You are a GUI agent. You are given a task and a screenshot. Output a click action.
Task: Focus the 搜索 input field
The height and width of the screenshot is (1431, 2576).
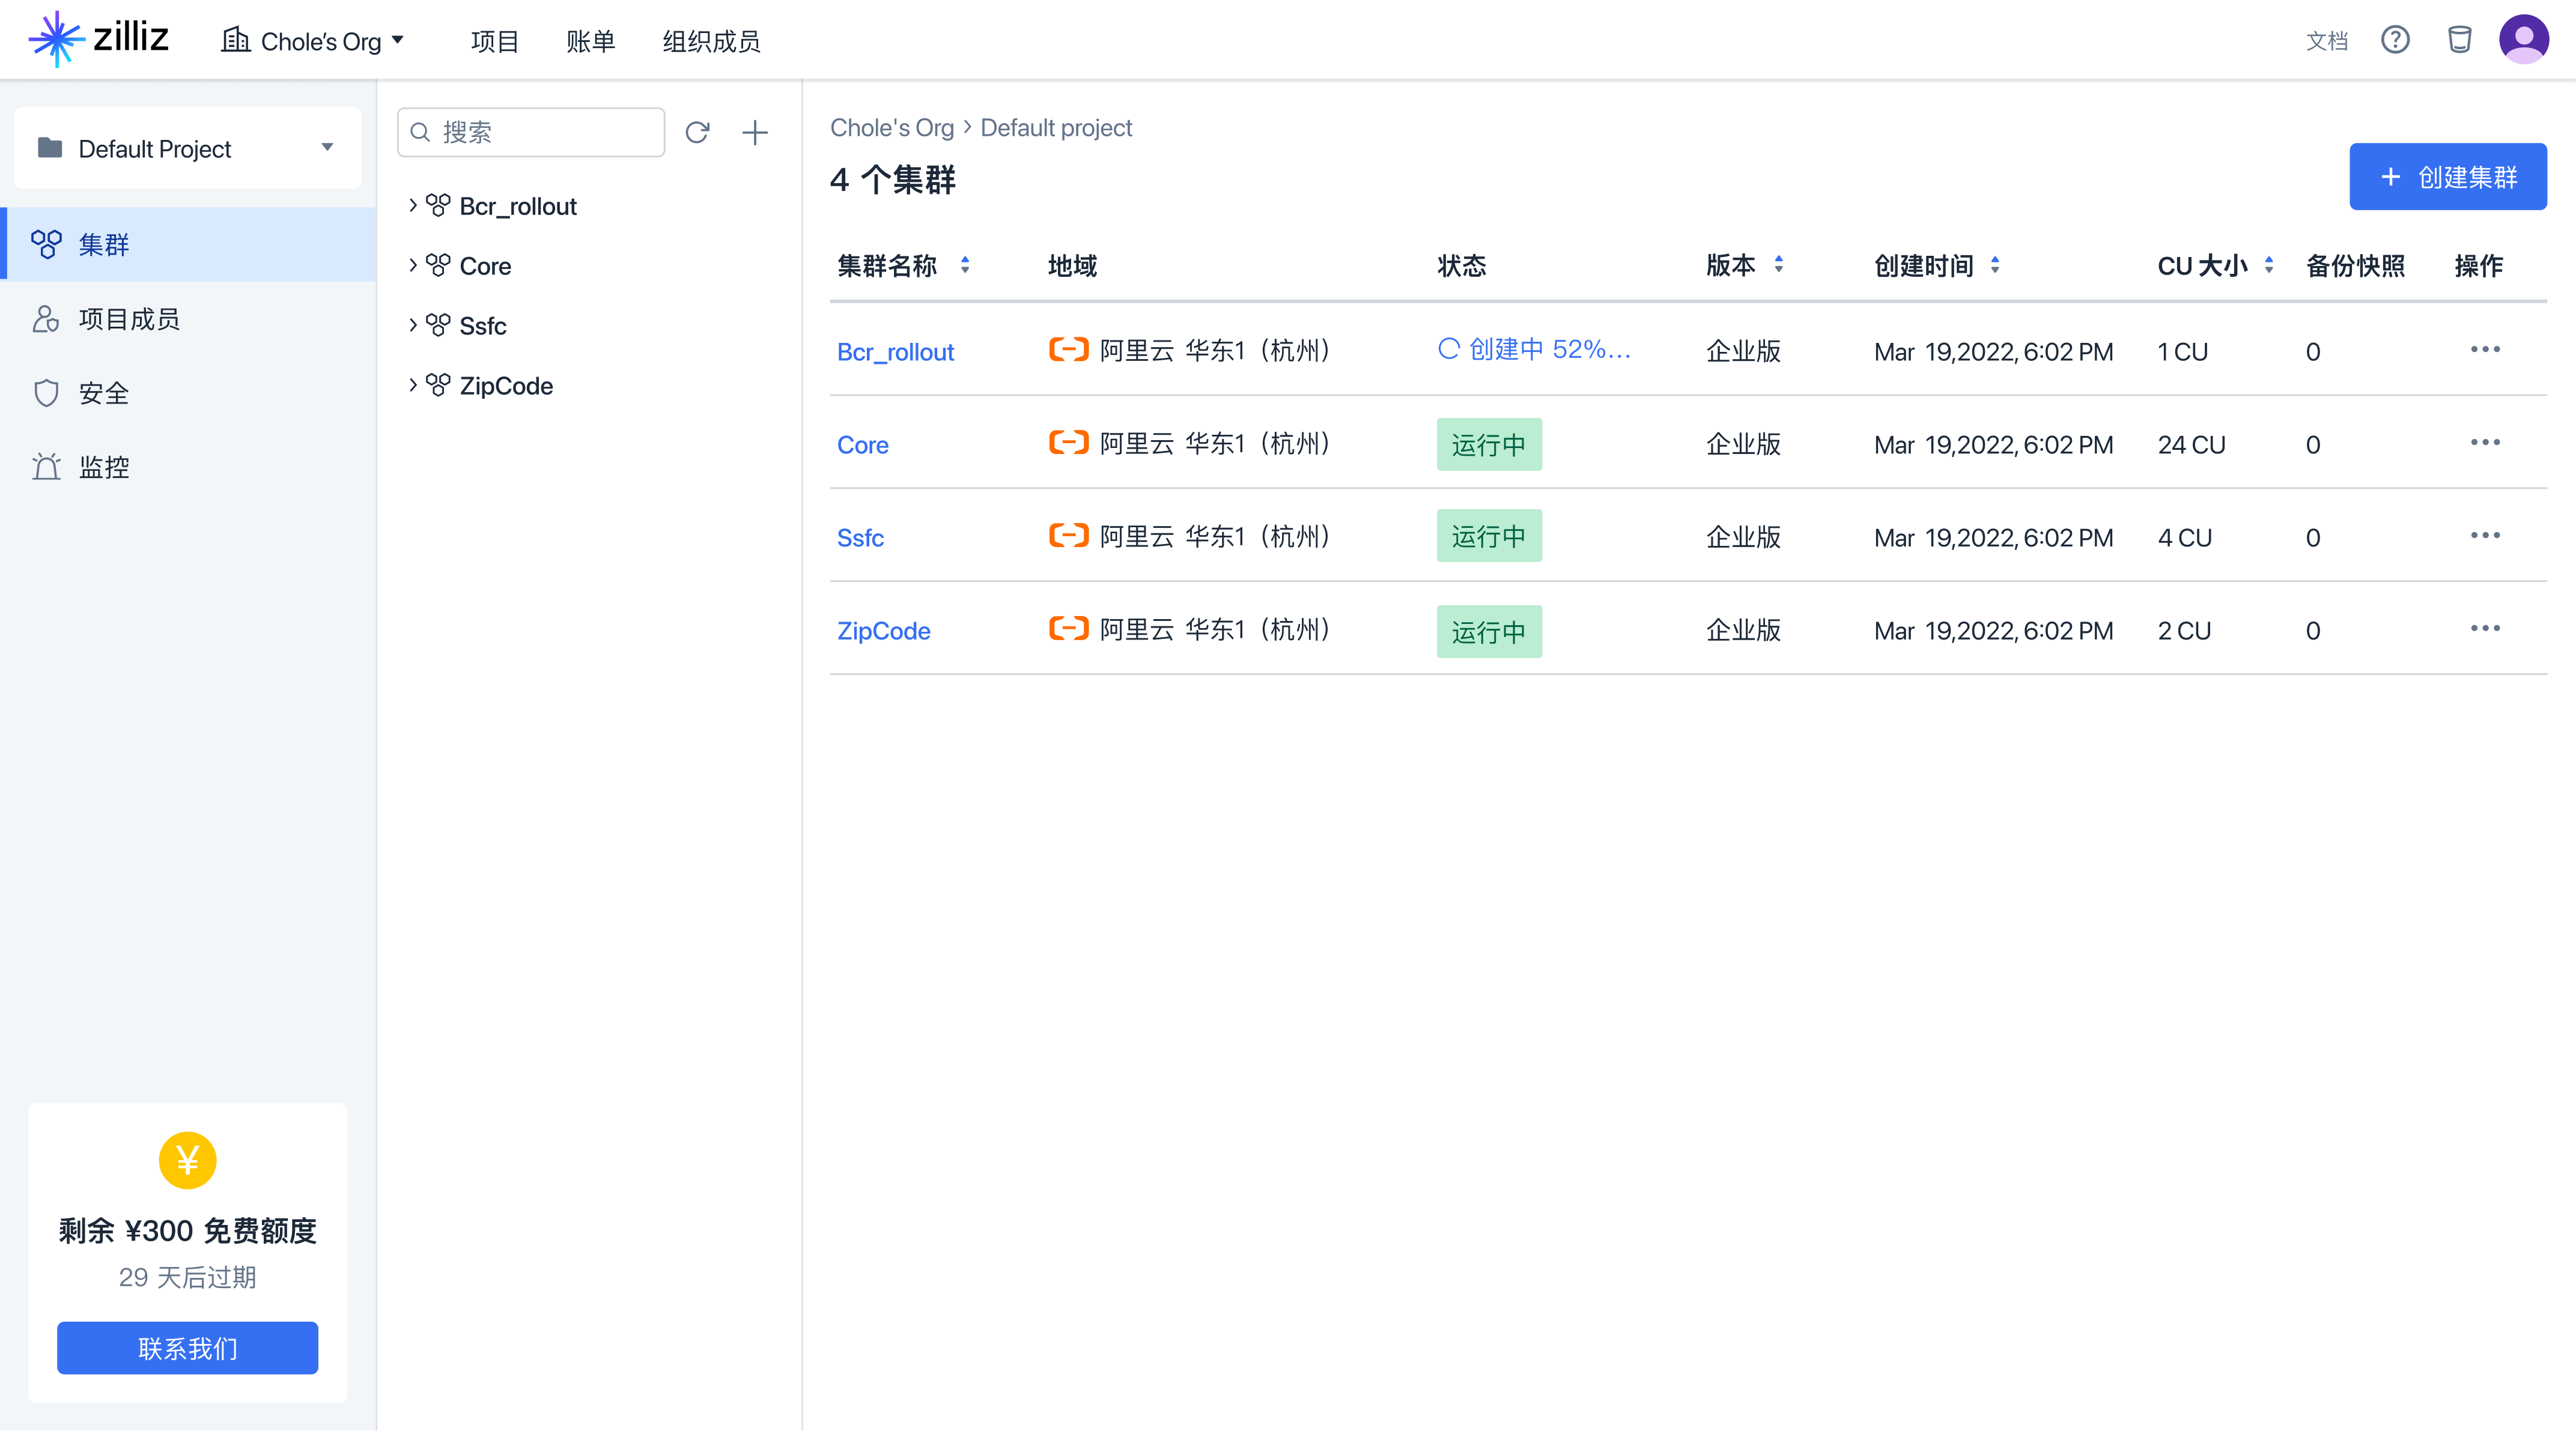(x=531, y=132)
